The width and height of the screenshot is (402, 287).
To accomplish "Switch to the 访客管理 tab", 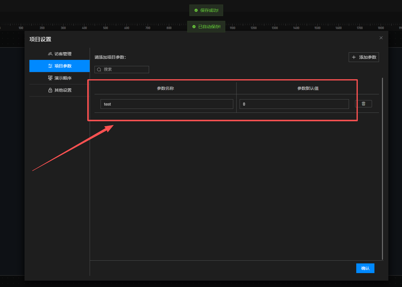I will pos(63,54).
